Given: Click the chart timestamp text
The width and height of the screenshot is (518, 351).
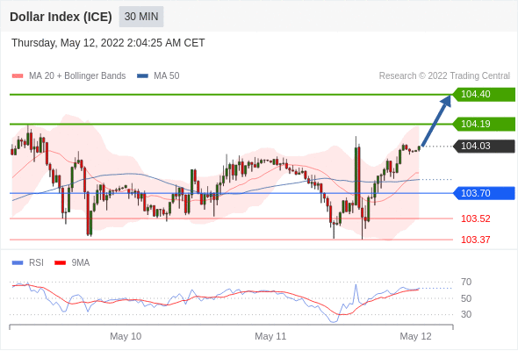Looking at the screenshot, I should tap(108, 43).
